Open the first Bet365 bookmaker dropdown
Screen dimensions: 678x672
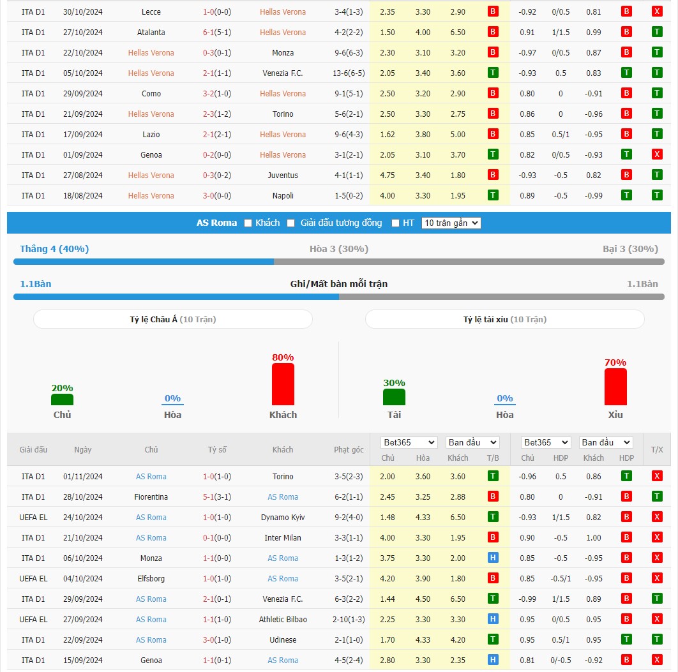tap(409, 442)
